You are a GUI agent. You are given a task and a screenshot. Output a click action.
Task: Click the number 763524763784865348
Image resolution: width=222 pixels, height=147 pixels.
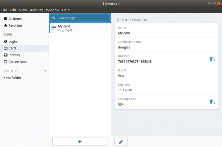(x=135, y=62)
